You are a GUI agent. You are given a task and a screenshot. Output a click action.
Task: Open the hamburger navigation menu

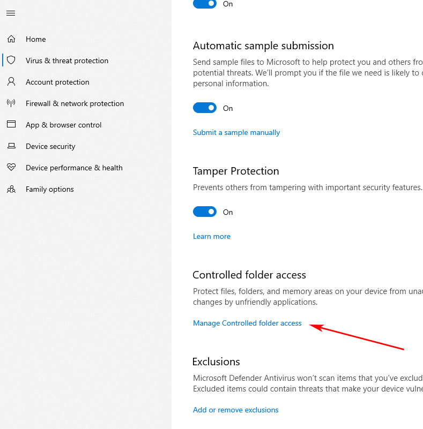tap(11, 13)
